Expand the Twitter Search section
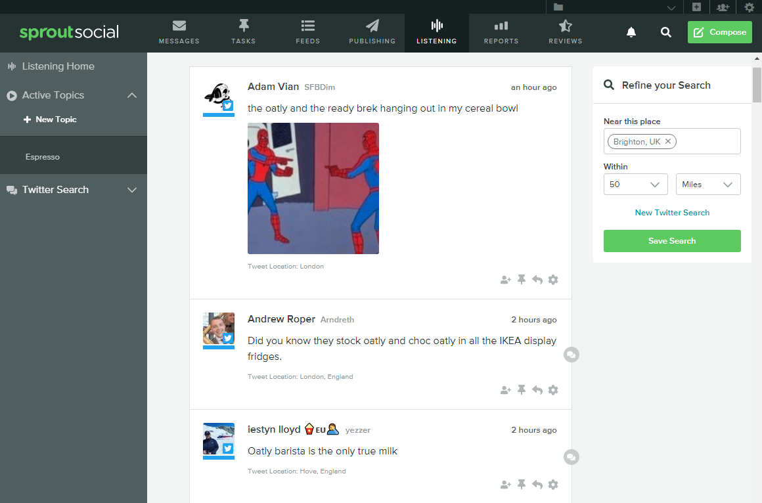The width and height of the screenshot is (762, 503). (x=131, y=190)
